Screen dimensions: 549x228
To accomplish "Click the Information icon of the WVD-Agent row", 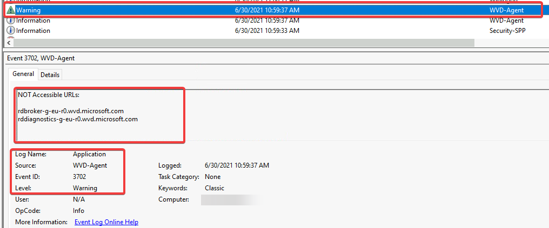I will point(11,20).
